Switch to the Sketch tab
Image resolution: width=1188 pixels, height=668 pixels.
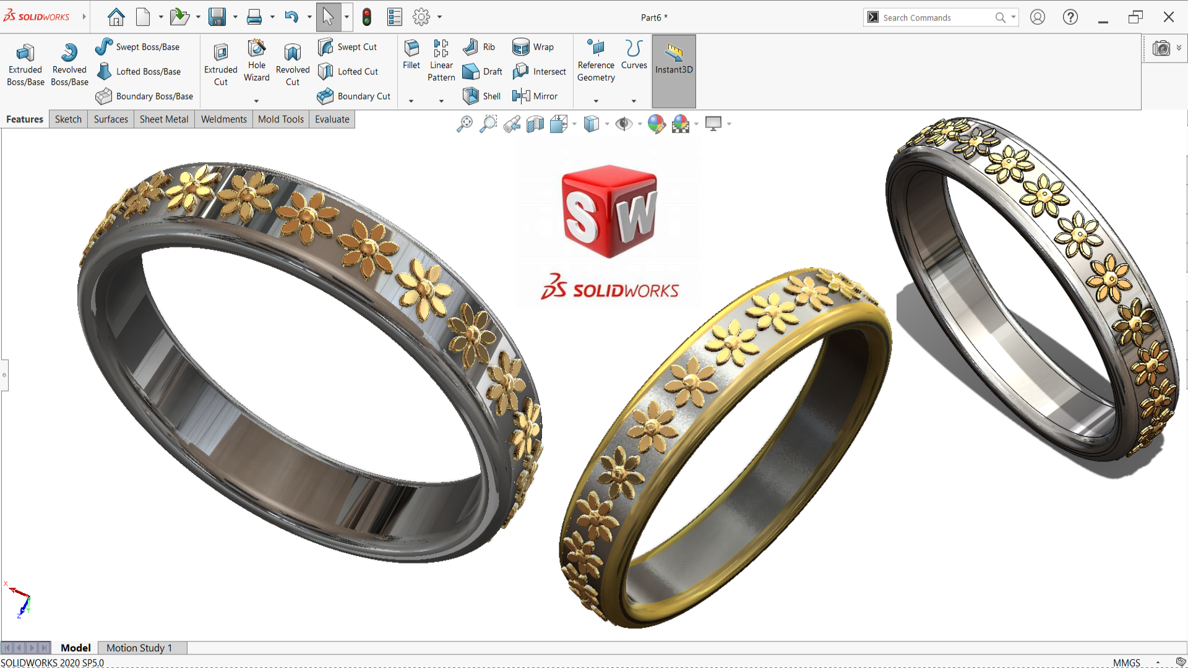68,119
